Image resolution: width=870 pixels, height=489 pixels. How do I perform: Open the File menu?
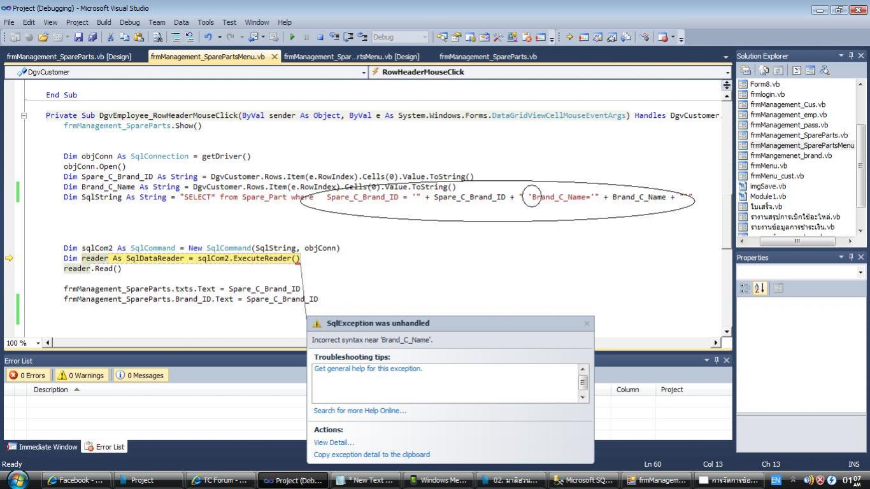point(10,22)
